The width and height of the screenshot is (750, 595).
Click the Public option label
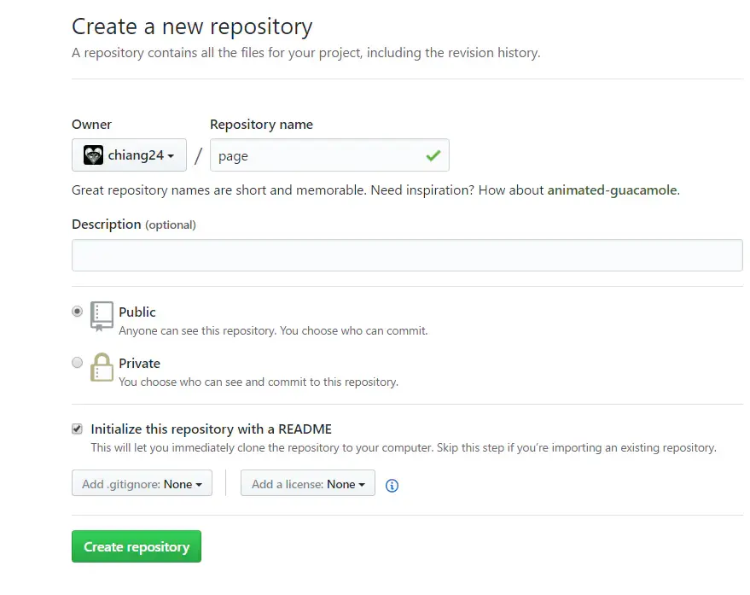tap(137, 312)
